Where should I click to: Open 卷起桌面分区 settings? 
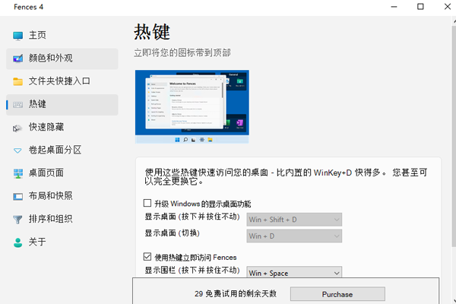(62, 150)
